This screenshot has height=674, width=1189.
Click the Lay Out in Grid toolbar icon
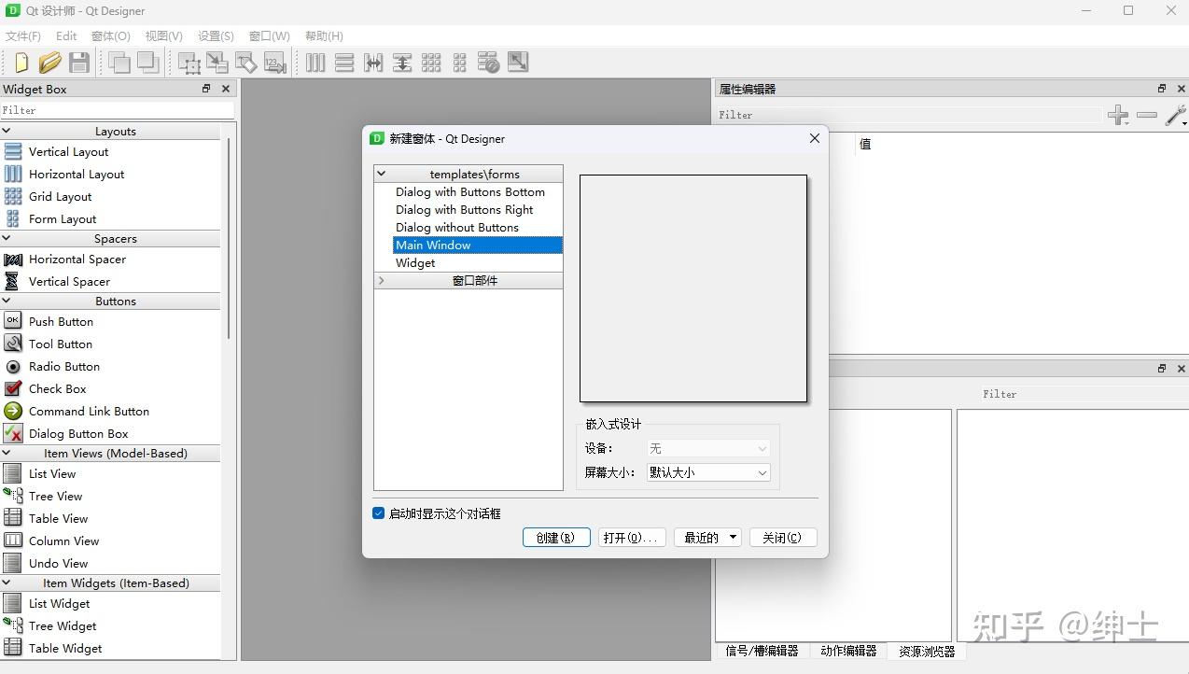click(x=431, y=62)
